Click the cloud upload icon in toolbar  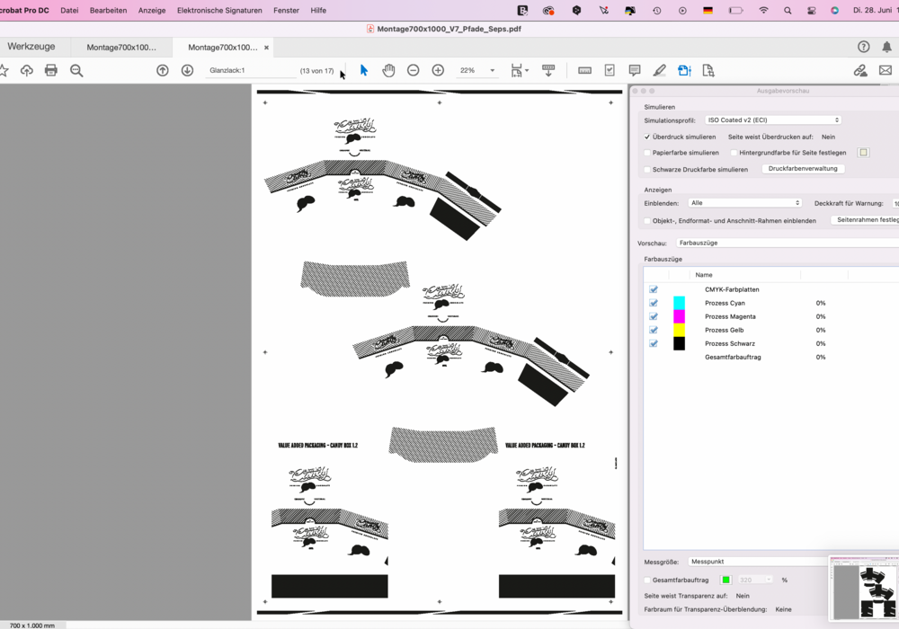pyautogui.click(x=26, y=70)
